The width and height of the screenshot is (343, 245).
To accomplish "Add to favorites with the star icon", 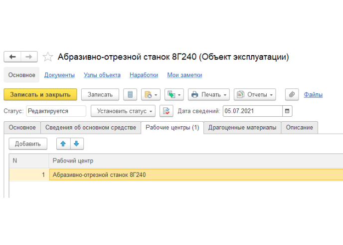I will coord(48,57).
